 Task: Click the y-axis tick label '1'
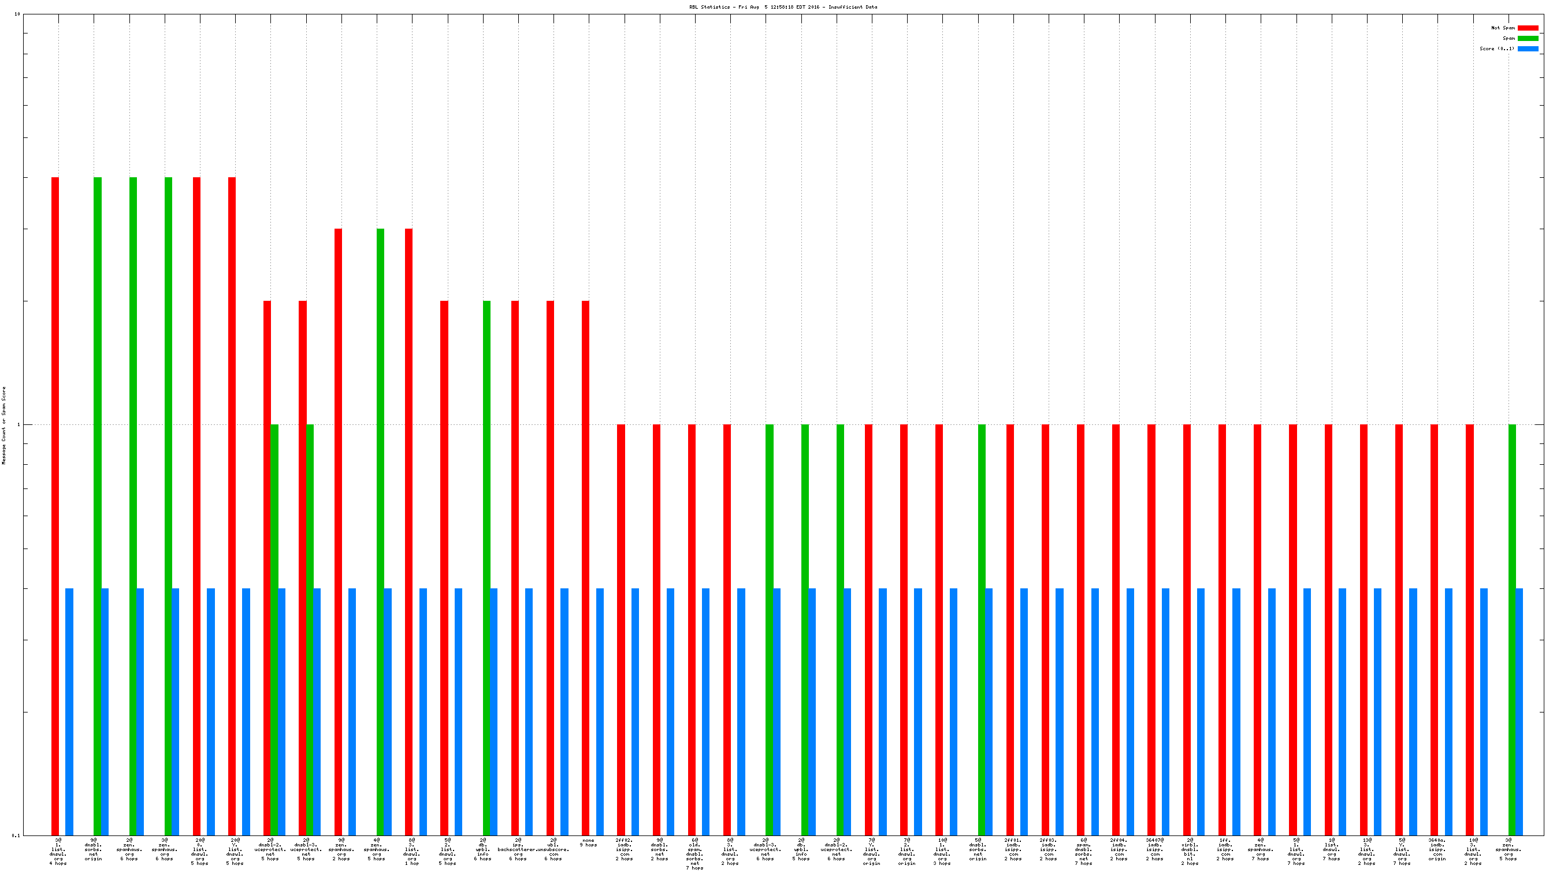(x=18, y=425)
